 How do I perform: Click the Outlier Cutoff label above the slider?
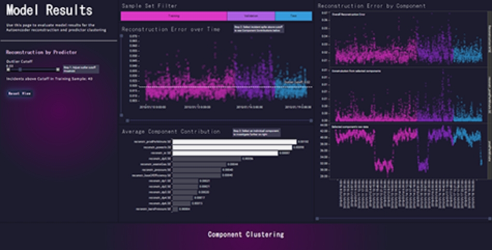click(x=19, y=62)
